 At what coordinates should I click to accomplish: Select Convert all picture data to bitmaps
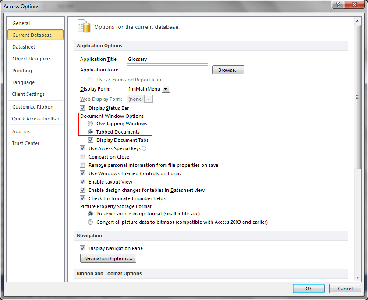click(90, 222)
